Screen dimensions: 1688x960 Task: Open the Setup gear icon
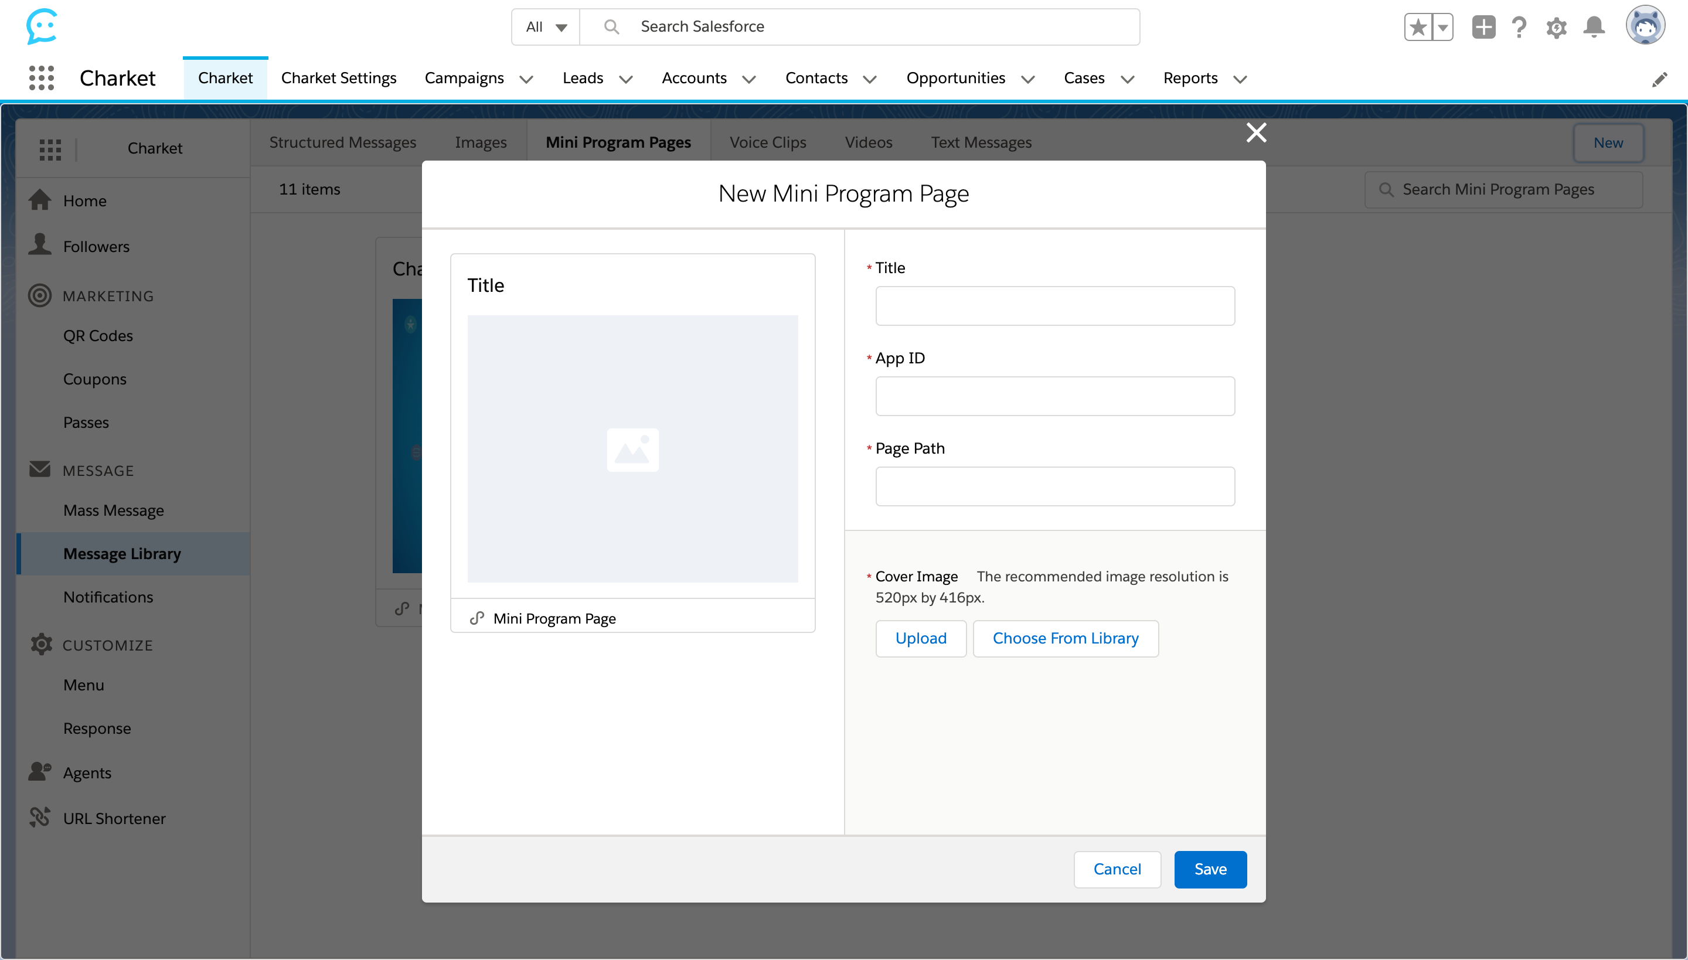tap(1556, 27)
